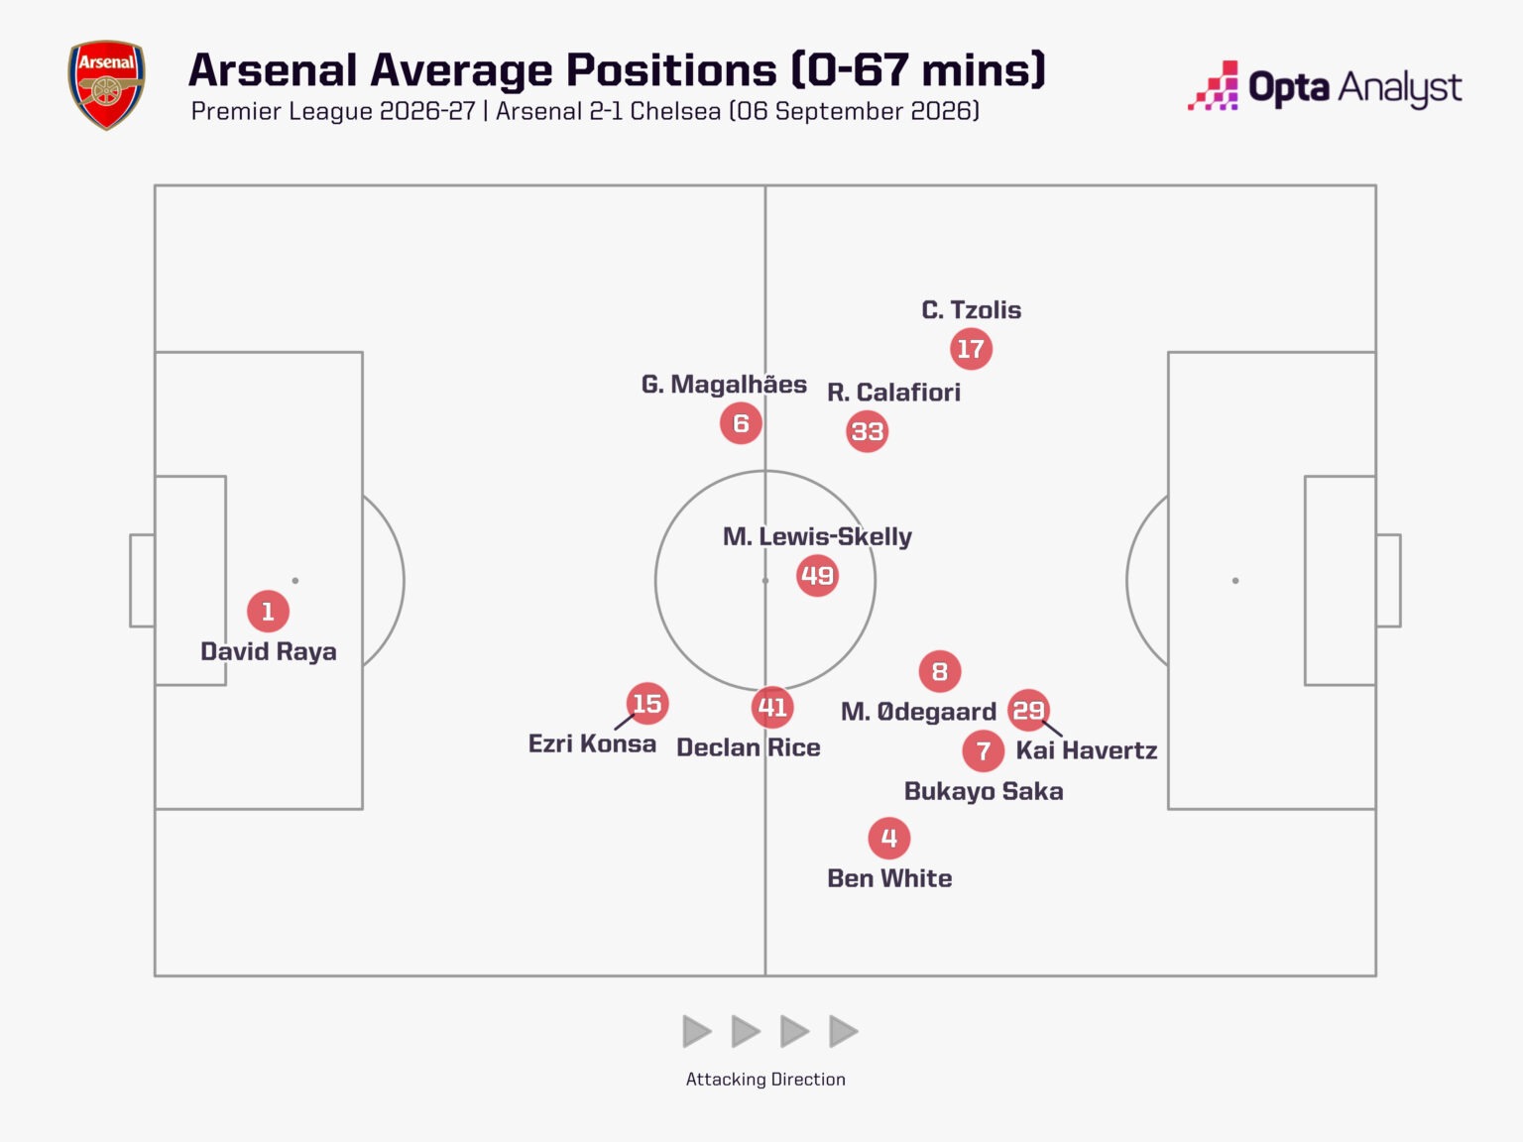Click the first attacking direction arrow
The height and width of the screenshot is (1142, 1523).
tap(697, 1032)
